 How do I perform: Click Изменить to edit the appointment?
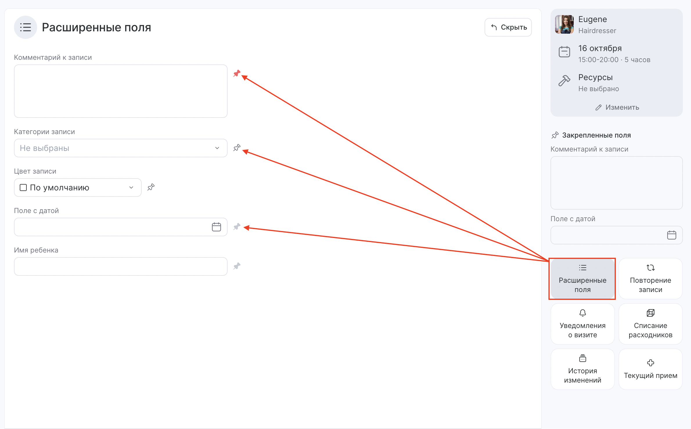pyautogui.click(x=617, y=107)
